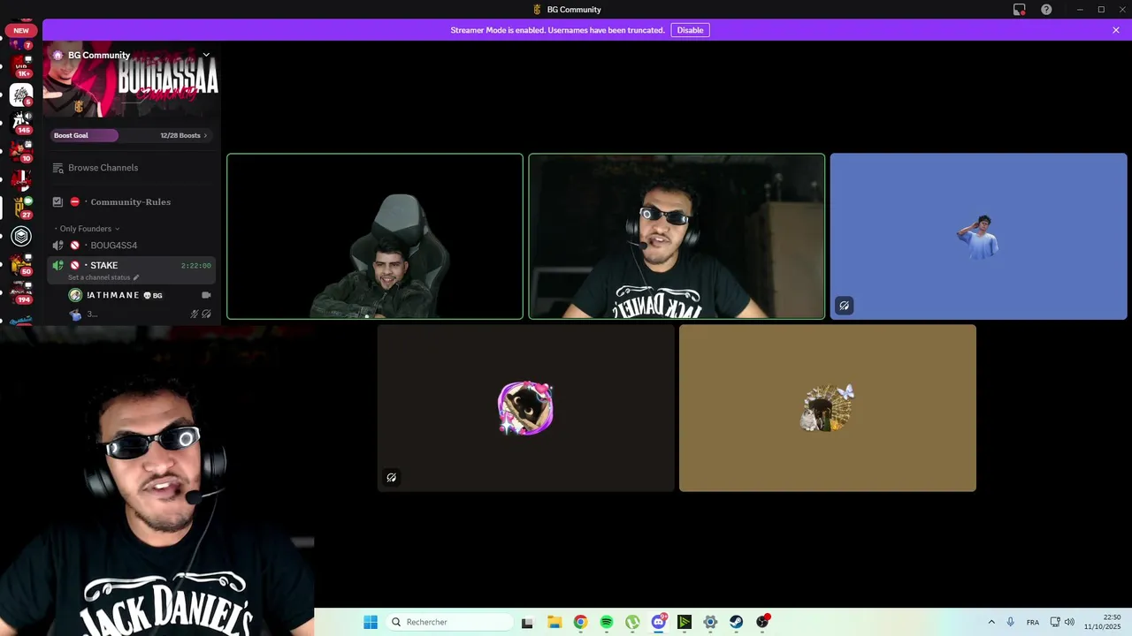
Task: Open server icon with 27 badge
Action: pos(21,208)
